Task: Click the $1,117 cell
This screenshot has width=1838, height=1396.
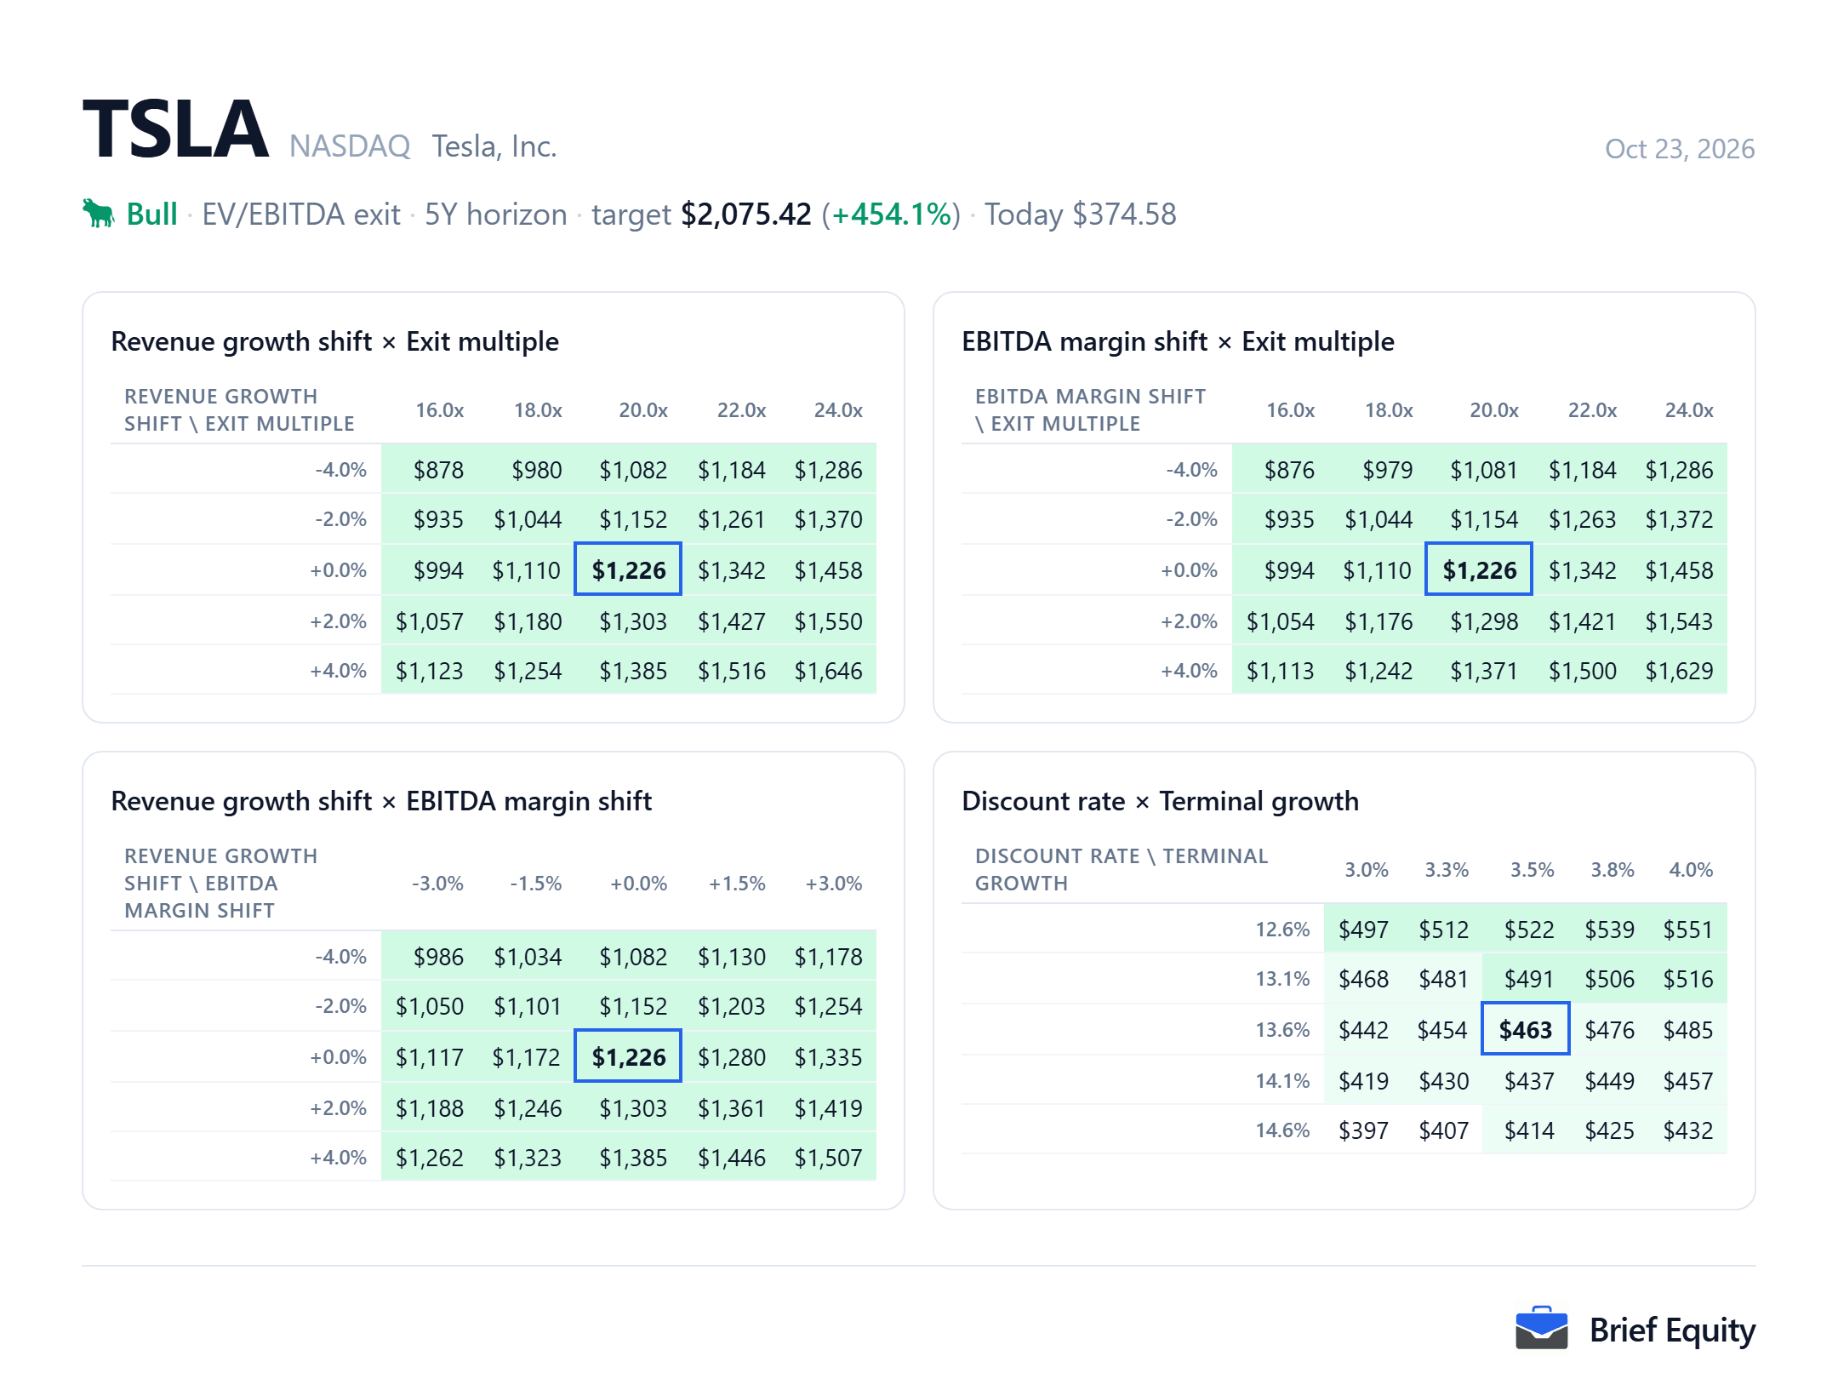Action: [430, 1057]
